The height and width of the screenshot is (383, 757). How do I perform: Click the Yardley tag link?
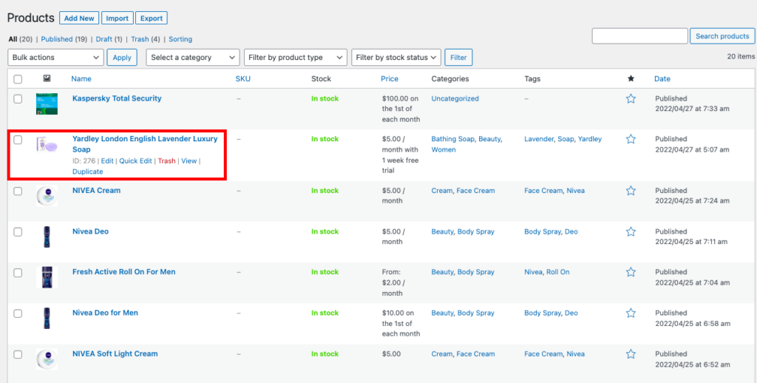click(x=590, y=139)
